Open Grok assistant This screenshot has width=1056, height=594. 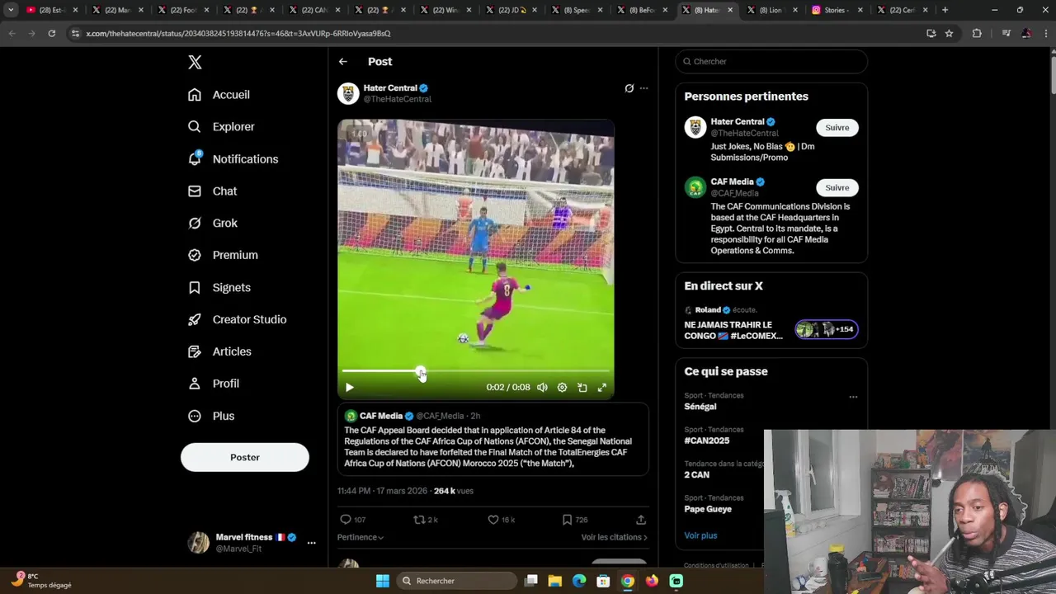click(x=212, y=224)
